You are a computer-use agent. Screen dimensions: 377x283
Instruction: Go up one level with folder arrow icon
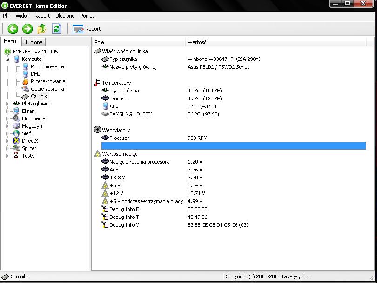tap(42, 29)
